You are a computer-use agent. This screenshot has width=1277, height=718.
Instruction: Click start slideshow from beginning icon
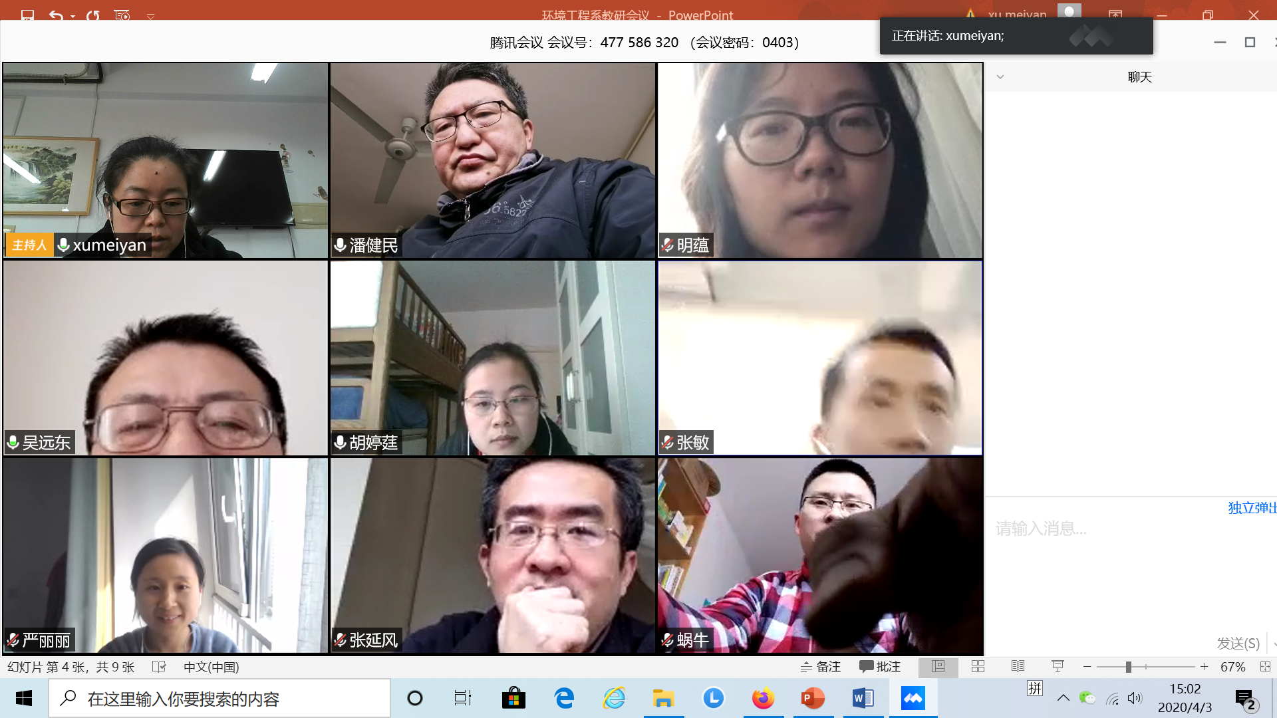(122, 15)
